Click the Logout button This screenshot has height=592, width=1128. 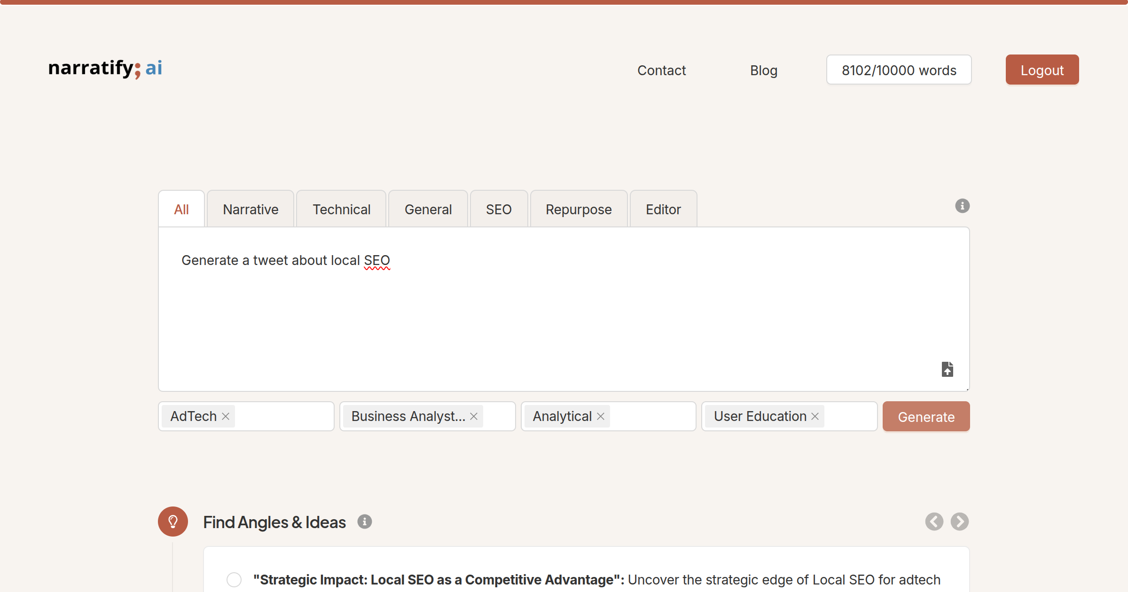[x=1042, y=70]
